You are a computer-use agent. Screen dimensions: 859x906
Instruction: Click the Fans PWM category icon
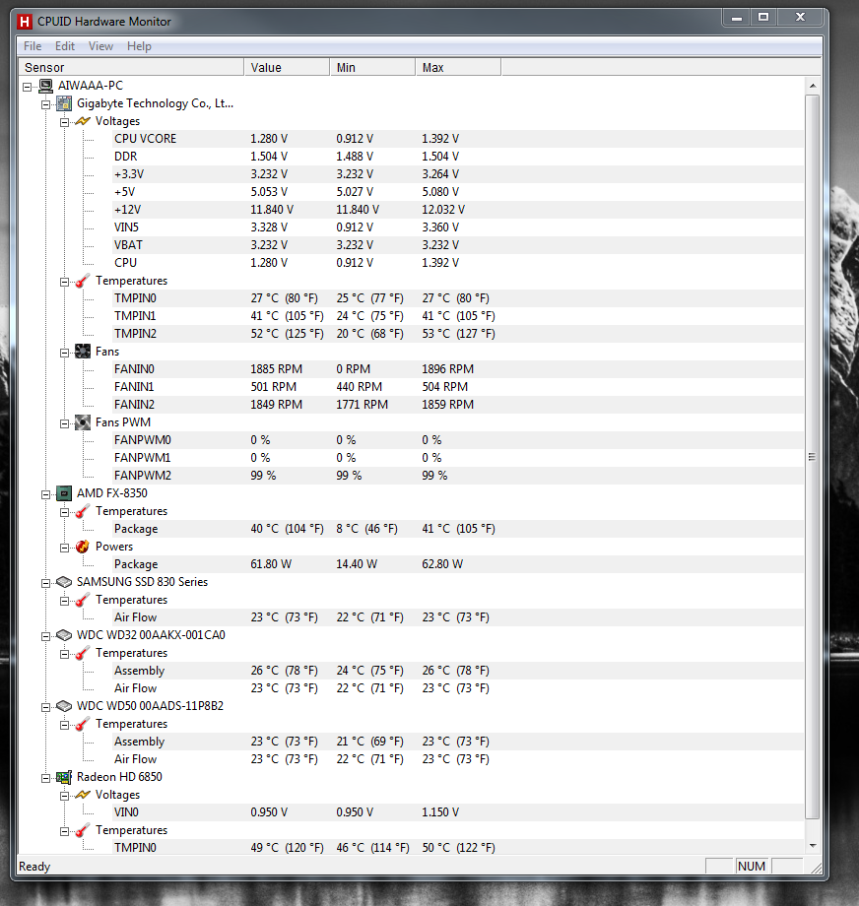[x=83, y=422]
